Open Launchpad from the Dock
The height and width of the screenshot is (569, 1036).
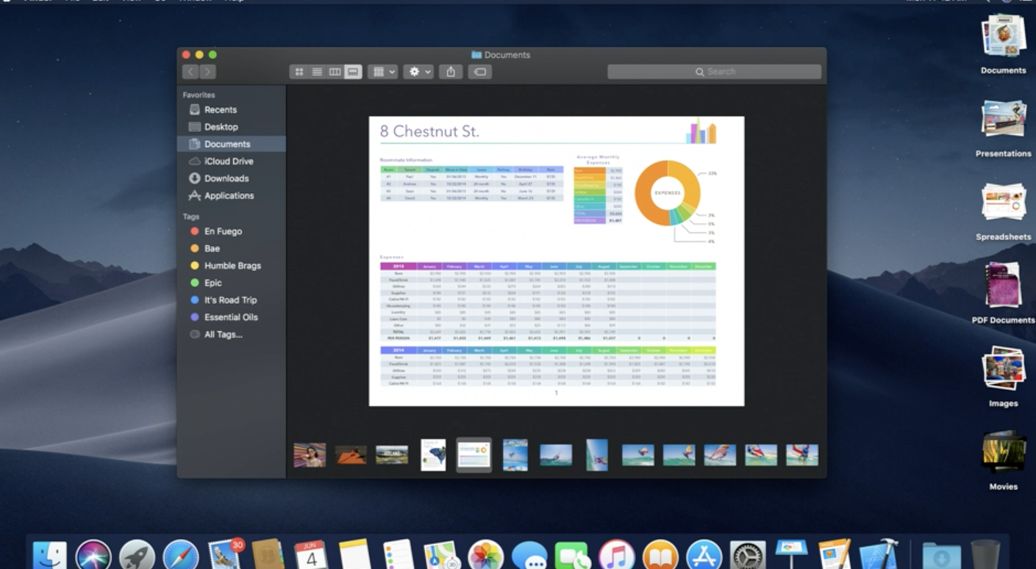pos(137,556)
